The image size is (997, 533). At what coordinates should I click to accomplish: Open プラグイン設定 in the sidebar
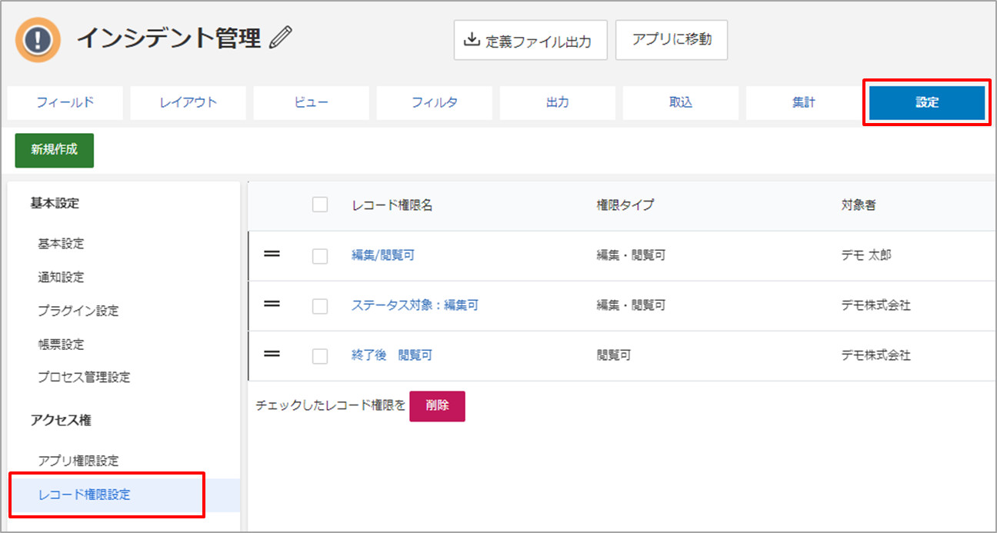[x=78, y=311]
